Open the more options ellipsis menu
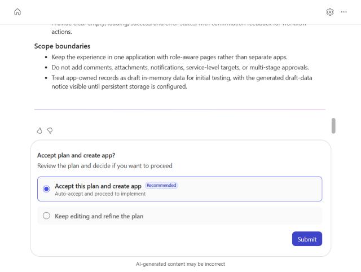Screen dimensions: 361x272 click(344, 12)
